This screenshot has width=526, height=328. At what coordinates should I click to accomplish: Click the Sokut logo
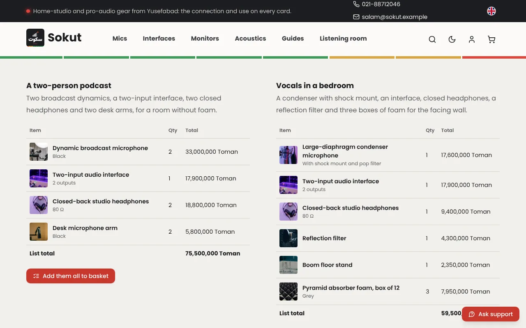(54, 38)
